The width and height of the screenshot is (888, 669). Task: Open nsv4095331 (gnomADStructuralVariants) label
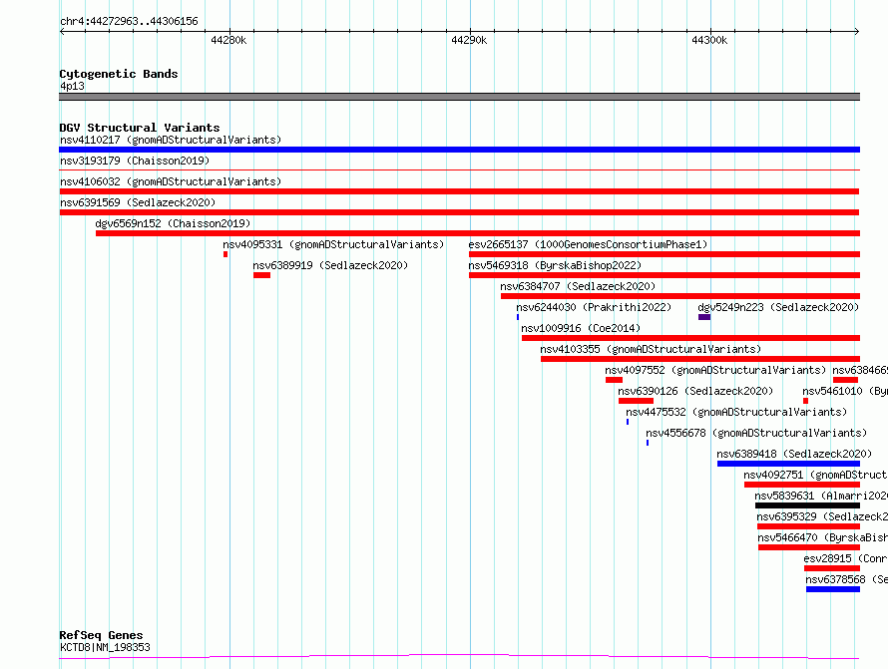333,244
